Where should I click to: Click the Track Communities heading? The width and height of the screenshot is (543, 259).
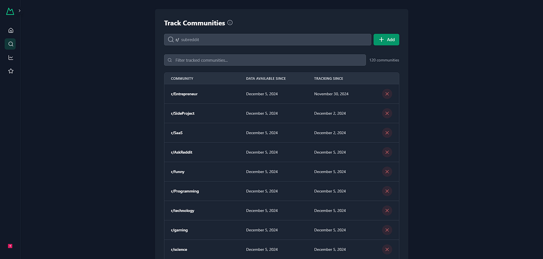[x=194, y=23]
